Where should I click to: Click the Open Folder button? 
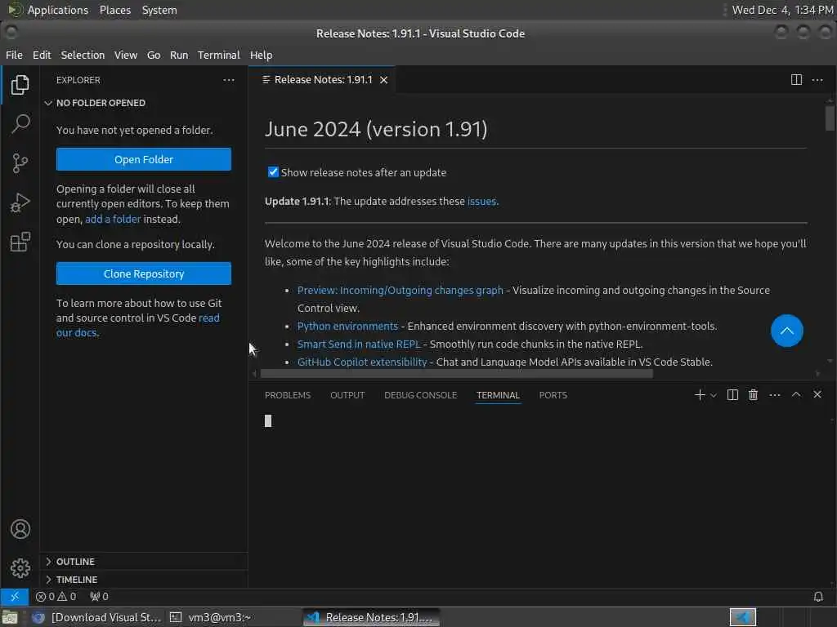point(144,159)
